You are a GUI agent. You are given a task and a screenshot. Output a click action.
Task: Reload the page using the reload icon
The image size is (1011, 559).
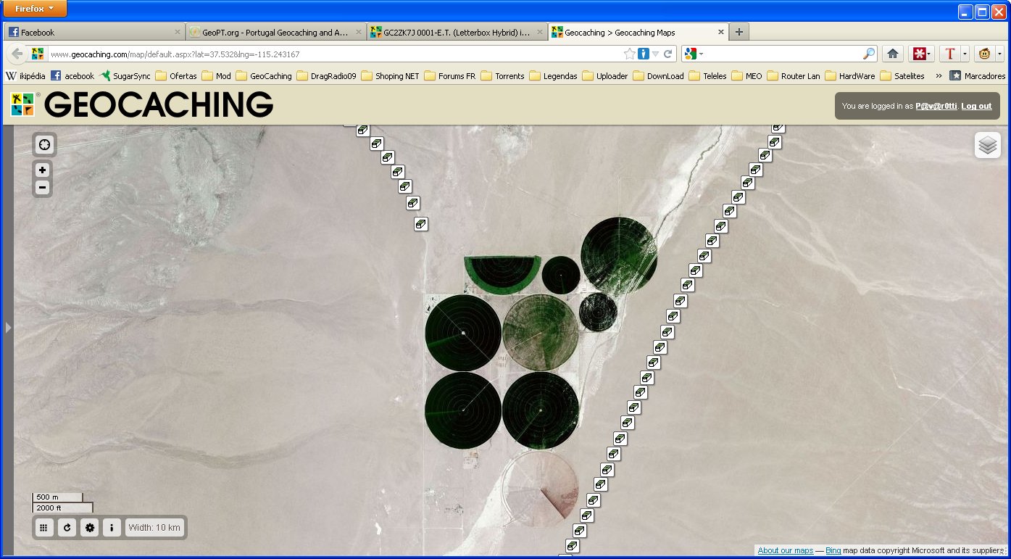pos(667,54)
